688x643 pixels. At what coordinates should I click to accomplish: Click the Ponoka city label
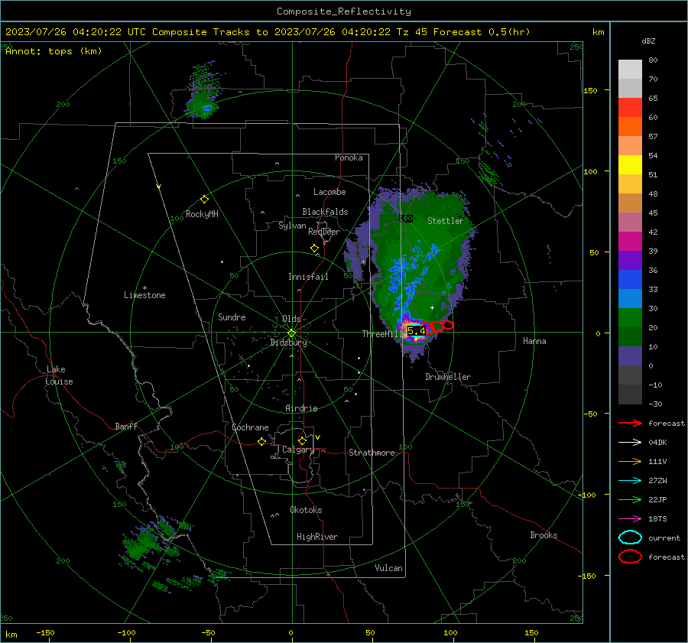click(x=349, y=158)
